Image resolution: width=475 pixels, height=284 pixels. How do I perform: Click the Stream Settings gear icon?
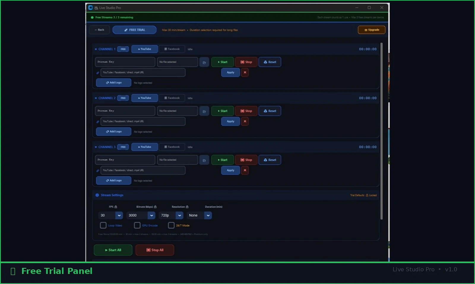pos(97,195)
